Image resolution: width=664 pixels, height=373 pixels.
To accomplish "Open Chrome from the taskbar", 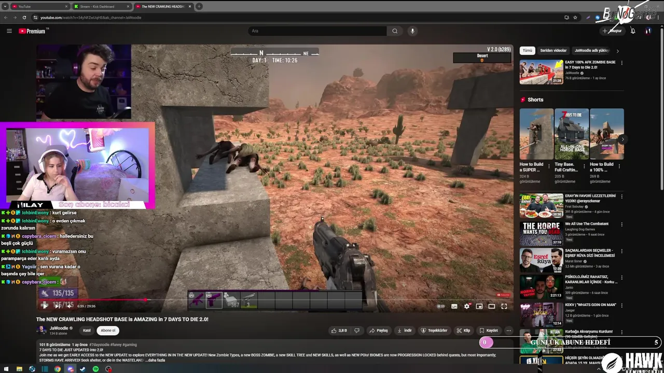I will pyautogui.click(x=57, y=369).
